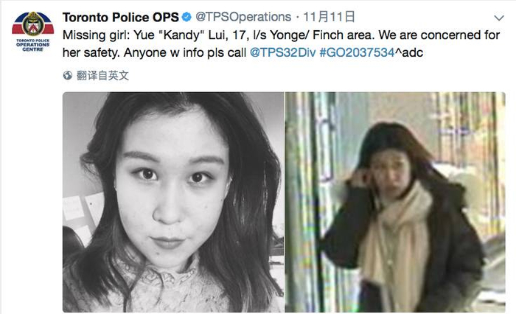This screenshot has height=314, width=516.
Task: Click the "Yonge/ Finch area" text
Action: pyautogui.click(x=322, y=35)
